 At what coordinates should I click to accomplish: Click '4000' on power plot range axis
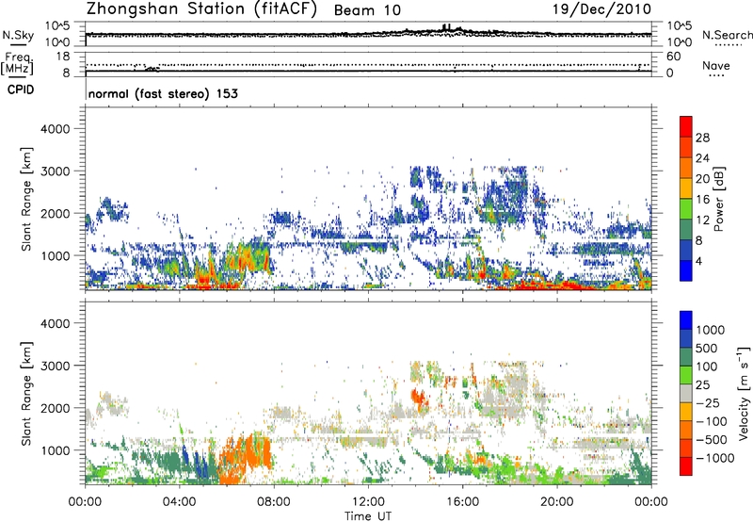[x=56, y=129]
